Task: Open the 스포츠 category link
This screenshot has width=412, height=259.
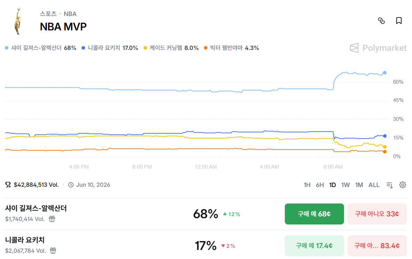Action: pos(48,14)
